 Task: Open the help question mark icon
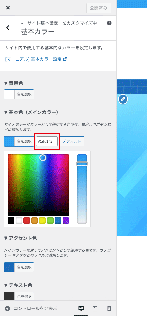tap(109, 23)
